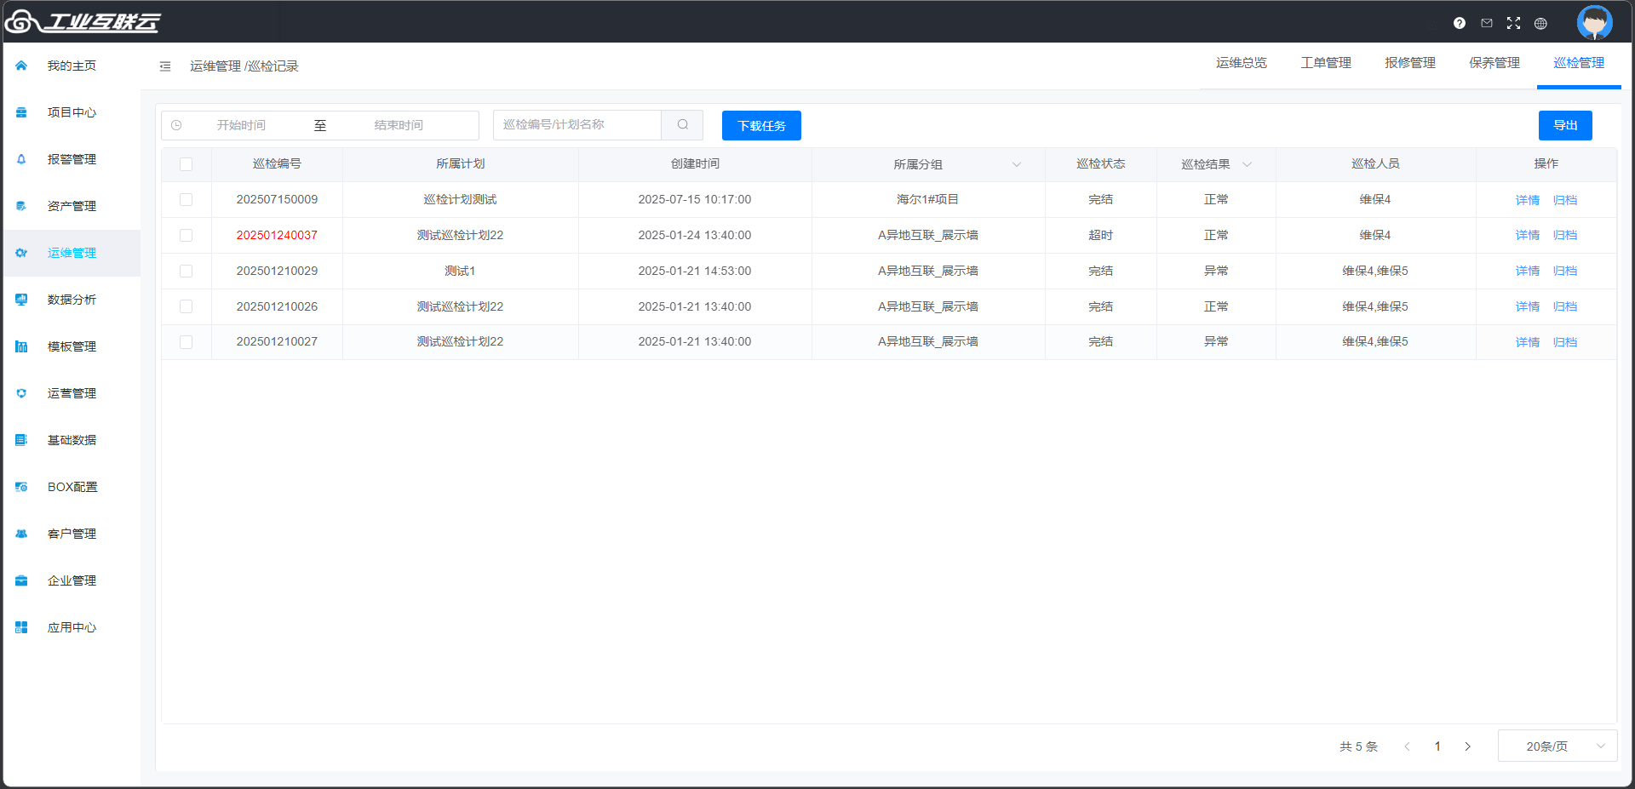Click the 2025-01-21 14:53:00 time cell

(695, 271)
